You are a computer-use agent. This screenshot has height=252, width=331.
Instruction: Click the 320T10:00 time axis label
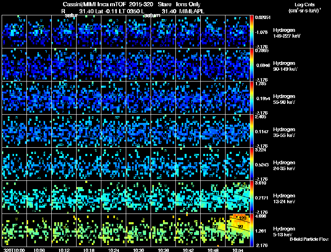(14, 250)
